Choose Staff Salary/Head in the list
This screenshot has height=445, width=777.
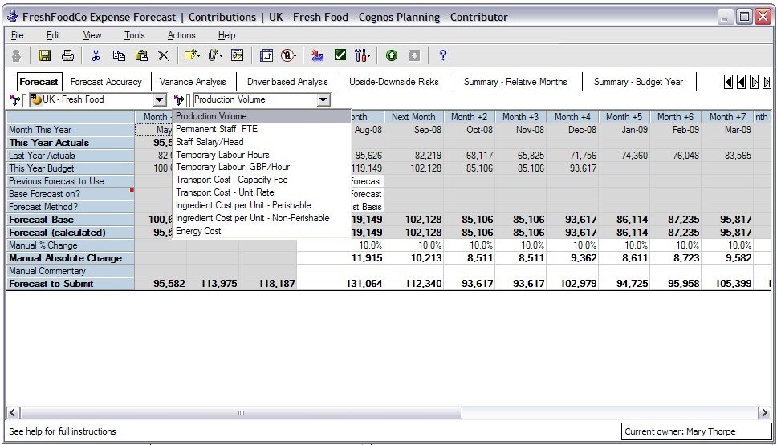tap(209, 142)
